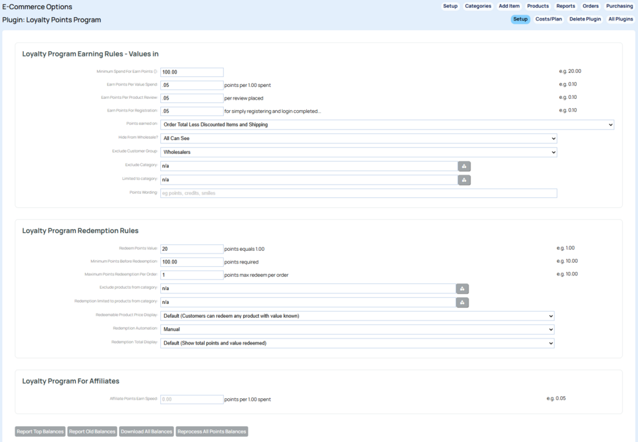Viewport: 638px width, 442px height.
Task: Open the Reports menu
Action: tap(566, 6)
